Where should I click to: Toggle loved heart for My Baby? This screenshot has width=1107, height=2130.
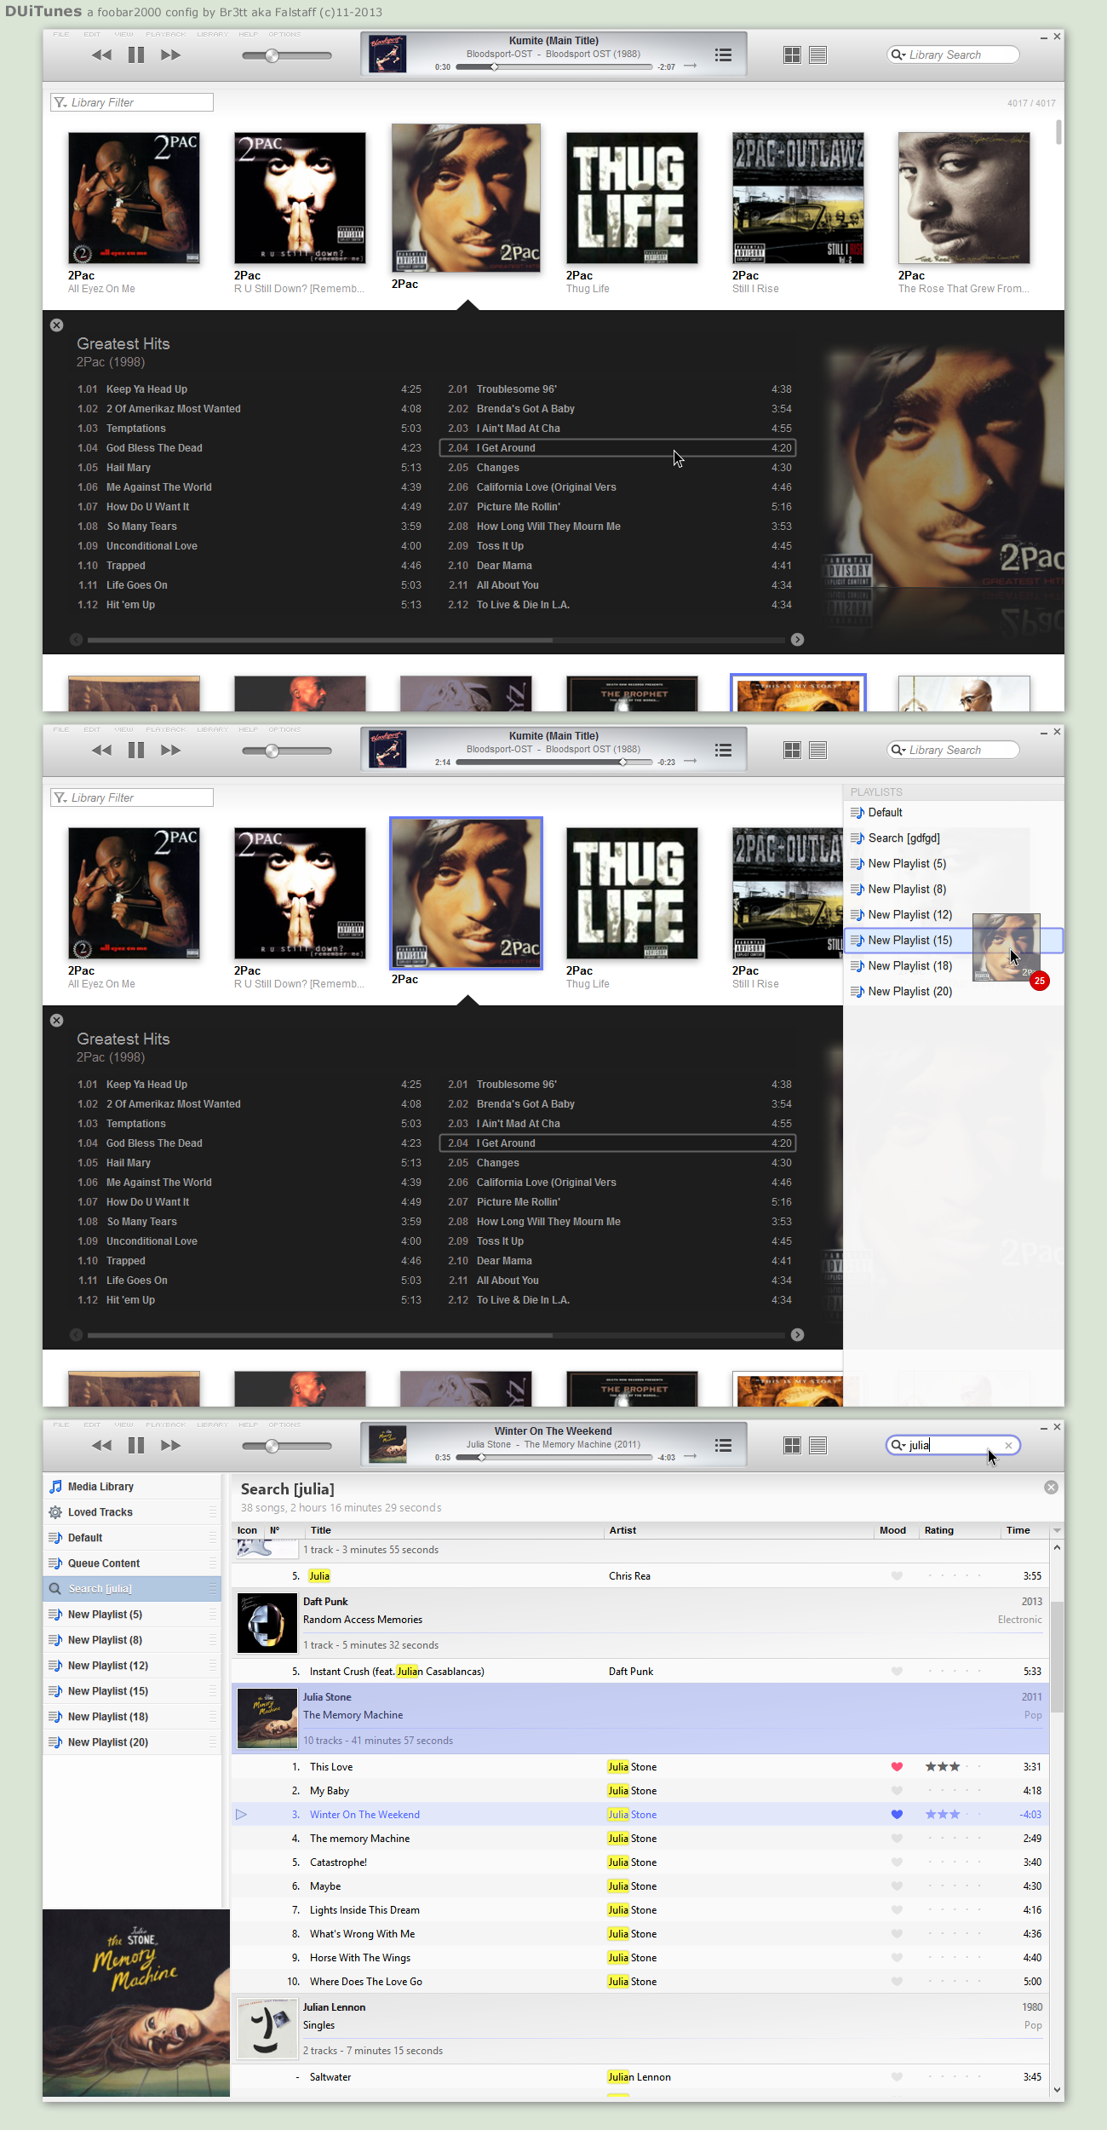[897, 1791]
